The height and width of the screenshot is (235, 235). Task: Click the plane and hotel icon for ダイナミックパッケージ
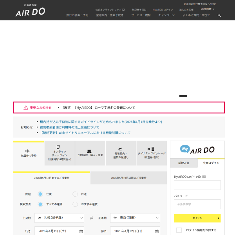pyautogui.click(x=151, y=149)
